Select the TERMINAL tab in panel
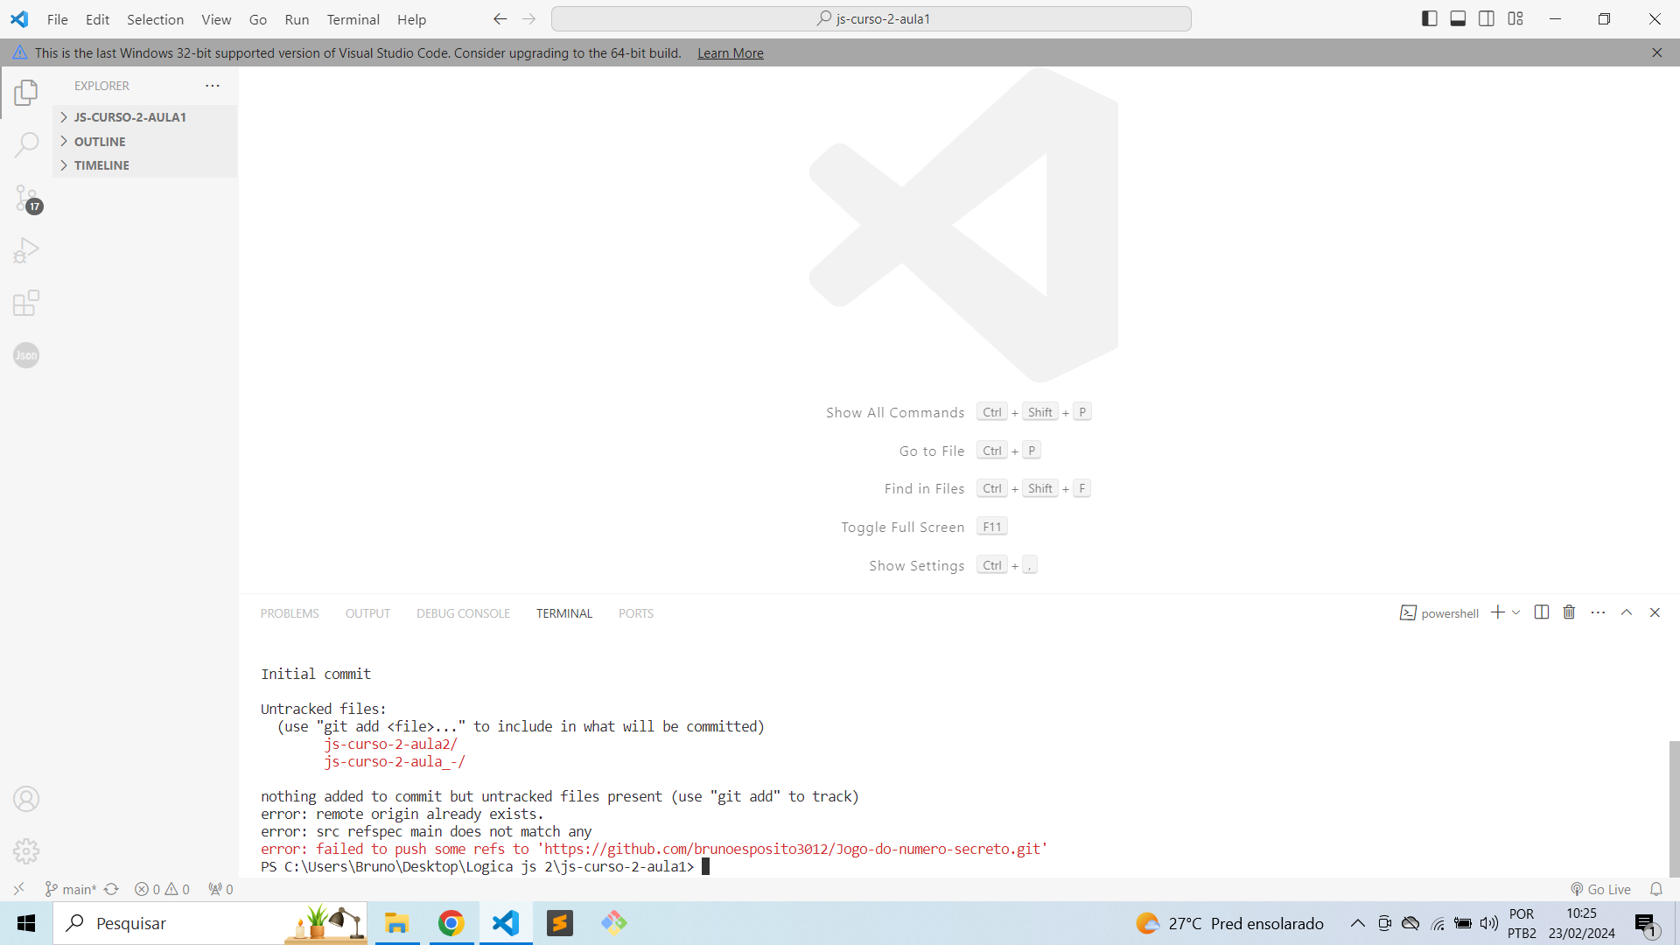This screenshot has height=945, width=1680. click(564, 612)
